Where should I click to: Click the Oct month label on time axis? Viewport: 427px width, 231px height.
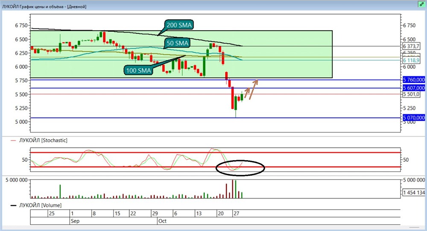click(x=162, y=221)
